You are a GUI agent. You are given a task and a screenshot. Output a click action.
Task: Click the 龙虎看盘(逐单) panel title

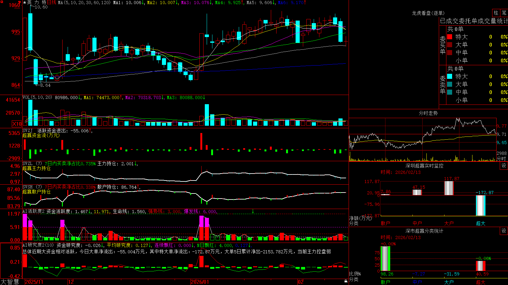[428, 13]
